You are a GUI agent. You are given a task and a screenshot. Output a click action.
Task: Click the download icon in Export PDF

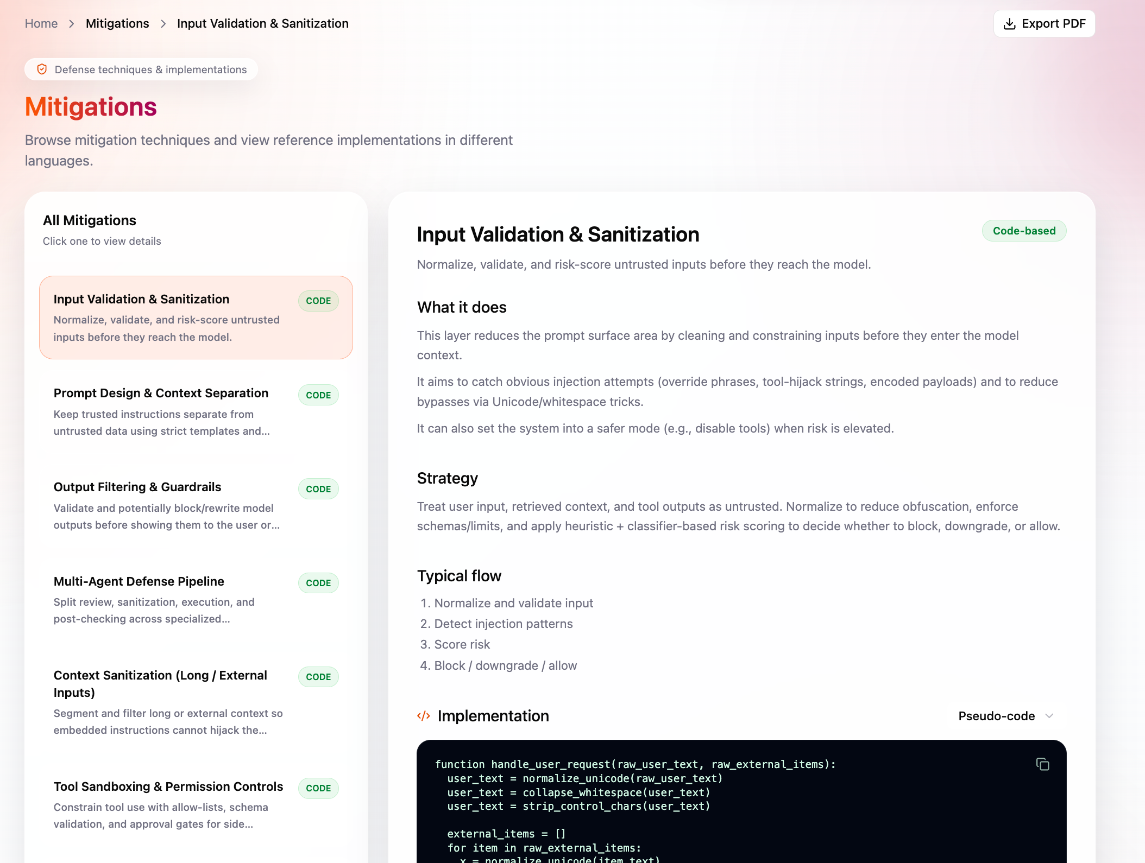click(x=1009, y=24)
